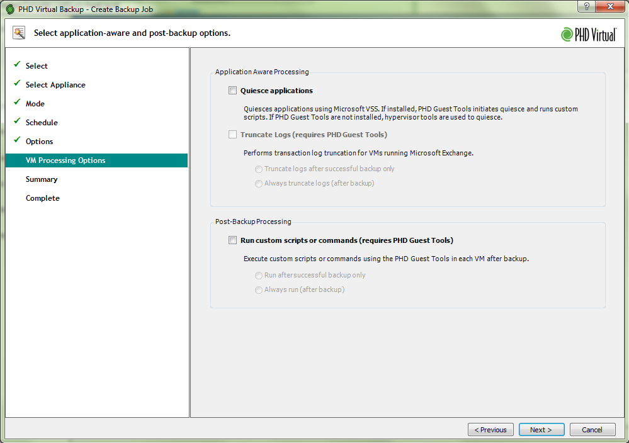This screenshot has width=629, height=443.
Task: Click the checkmark next to Schedule
Action: [x=16, y=121]
